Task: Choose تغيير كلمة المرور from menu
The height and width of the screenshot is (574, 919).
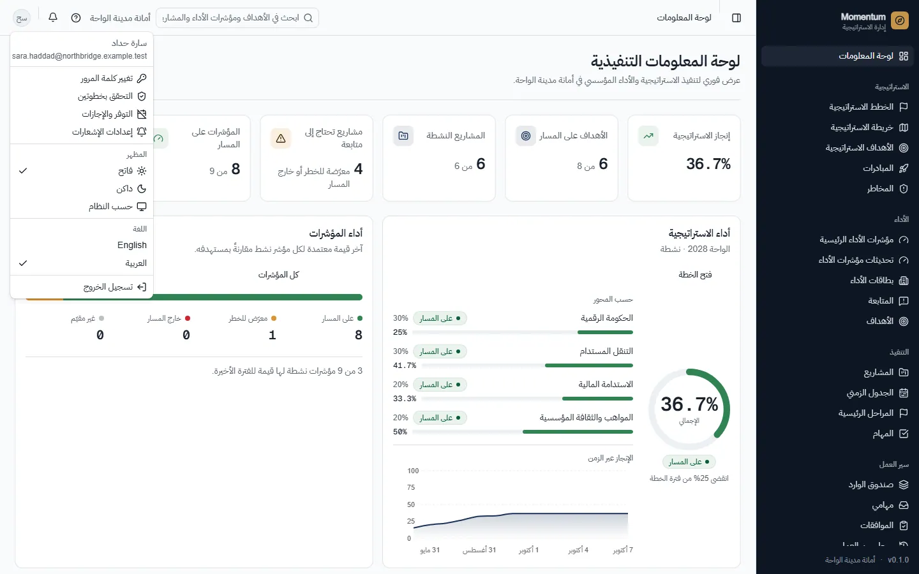Action: tap(82, 78)
